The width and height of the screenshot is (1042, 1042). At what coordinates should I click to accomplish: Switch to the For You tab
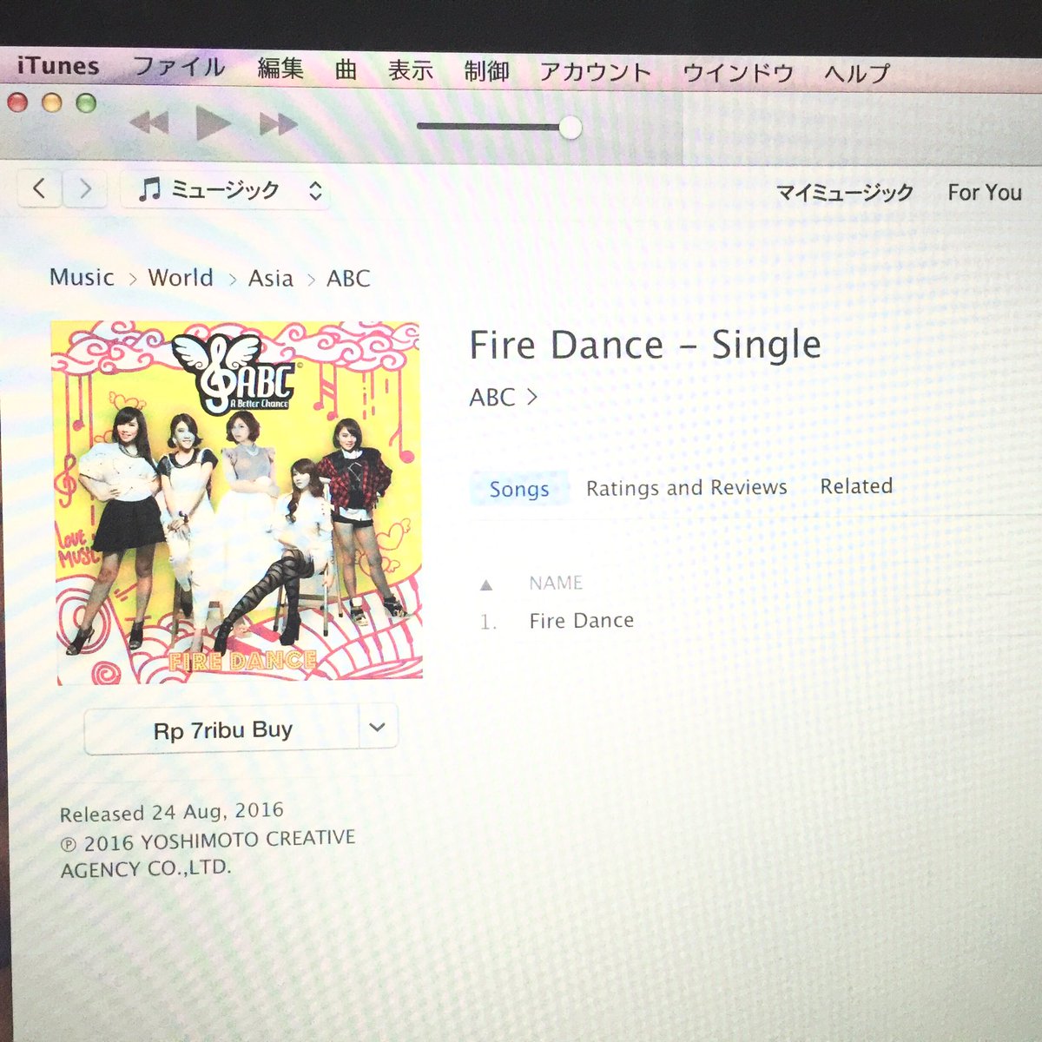coord(985,193)
